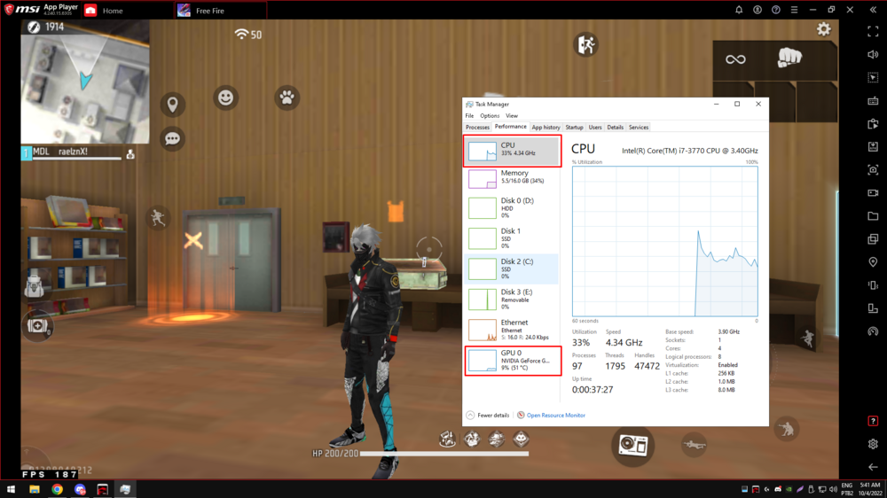Switch to the App history tab
Viewport: 887px width, 498px height.
click(x=546, y=128)
